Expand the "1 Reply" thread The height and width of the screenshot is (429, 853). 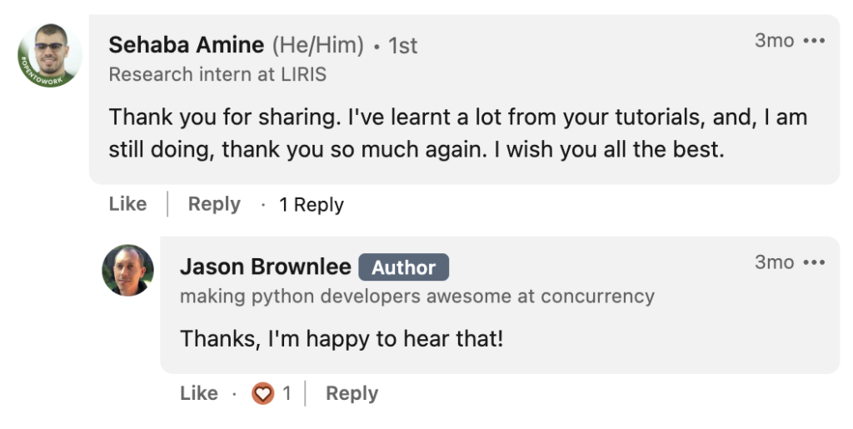(x=311, y=205)
